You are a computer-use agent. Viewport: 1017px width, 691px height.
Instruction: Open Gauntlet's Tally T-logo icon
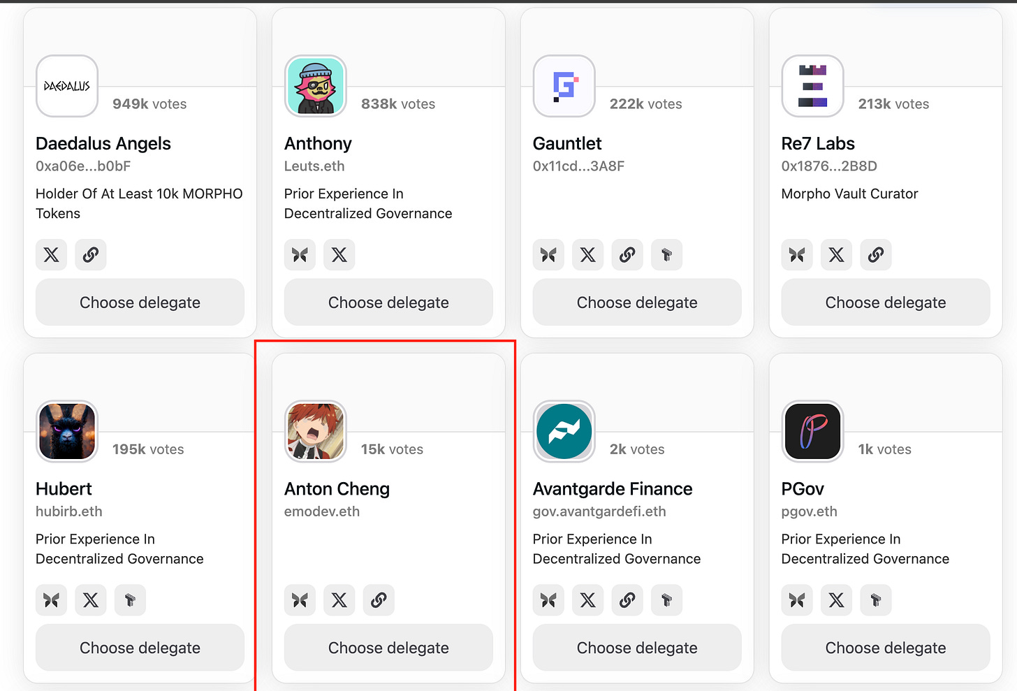666,255
